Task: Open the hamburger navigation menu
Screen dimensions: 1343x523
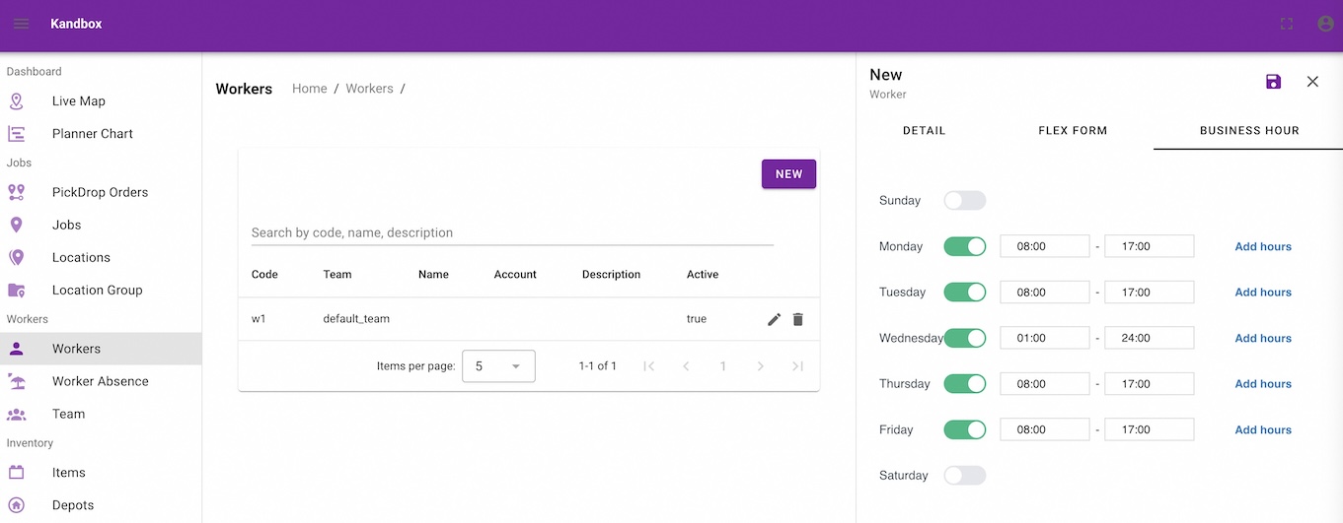Action: point(21,24)
